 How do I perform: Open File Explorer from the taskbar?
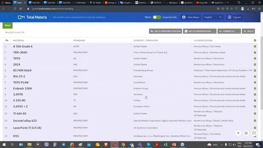(x=30, y=144)
